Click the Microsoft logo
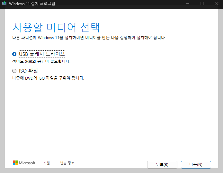Viewport: 223px width, 173px height. 24,163
